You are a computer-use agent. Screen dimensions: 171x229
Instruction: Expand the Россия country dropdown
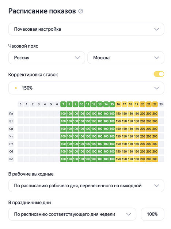46,58
